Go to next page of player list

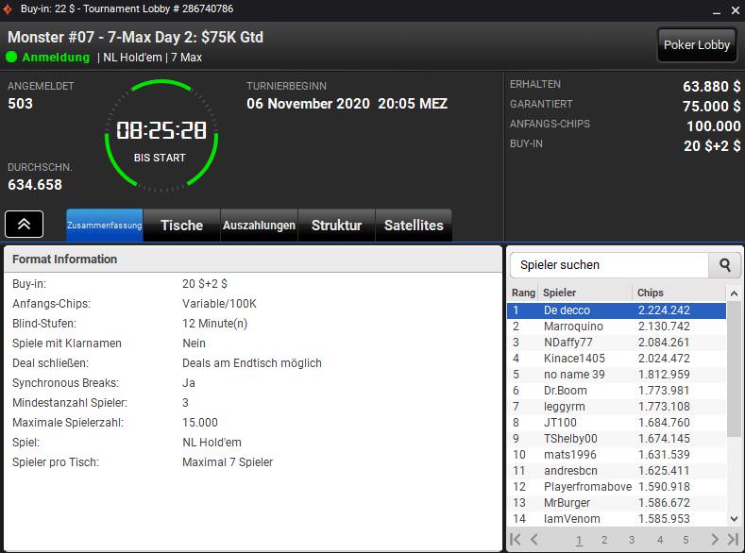point(715,540)
